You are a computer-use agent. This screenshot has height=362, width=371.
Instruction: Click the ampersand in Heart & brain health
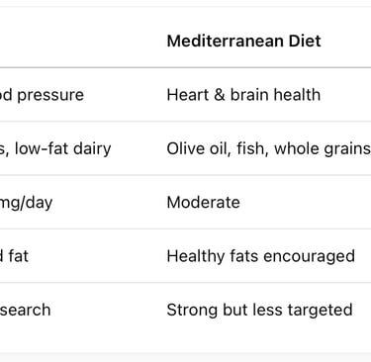(x=220, y=95)
